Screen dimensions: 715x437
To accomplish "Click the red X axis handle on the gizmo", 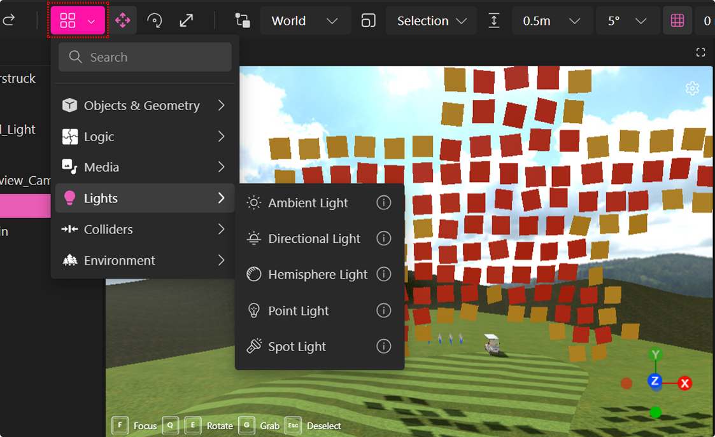I will click(684, 383).
